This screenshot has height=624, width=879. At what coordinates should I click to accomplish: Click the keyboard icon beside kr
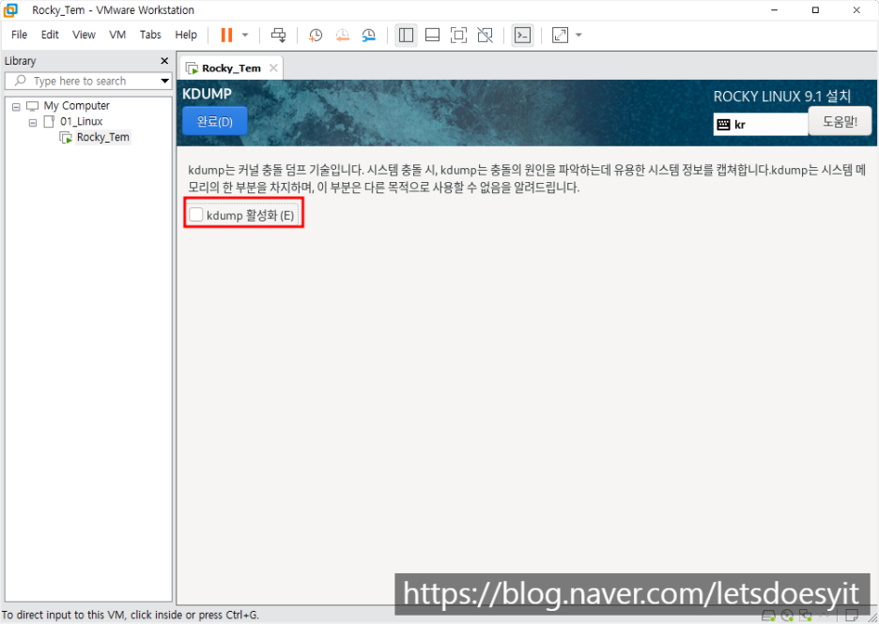click(724, 125)
